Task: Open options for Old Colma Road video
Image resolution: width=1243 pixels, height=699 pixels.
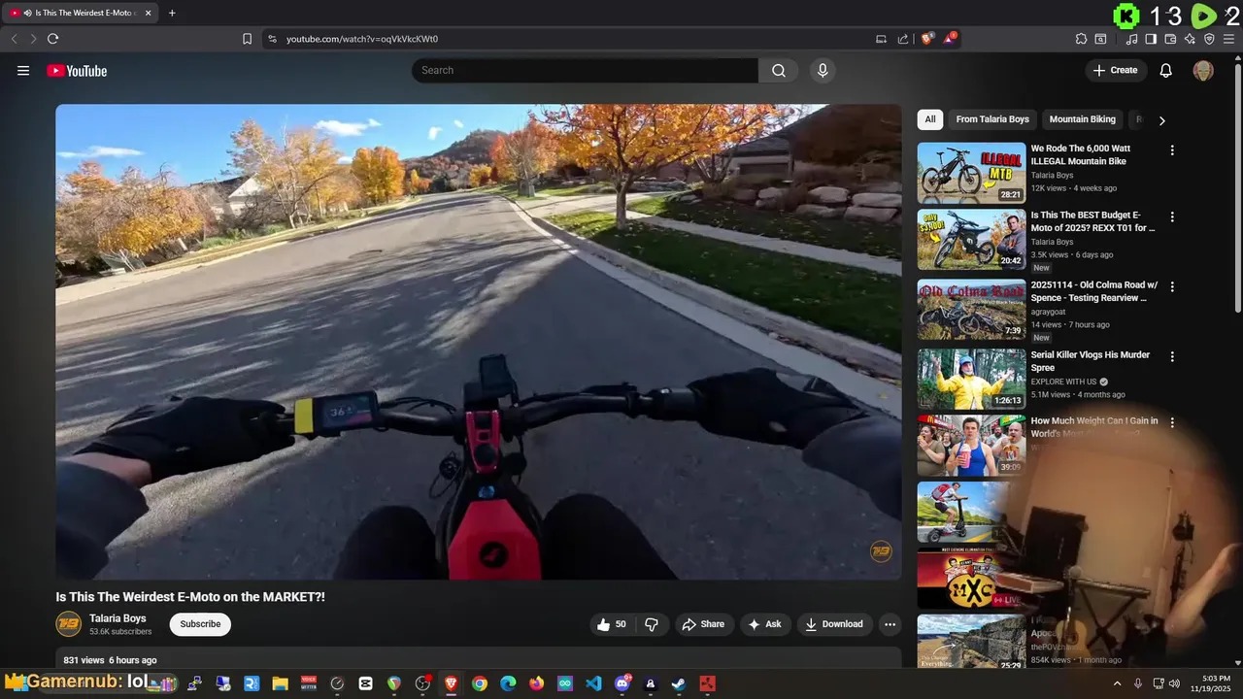Action: point(1172,286)
